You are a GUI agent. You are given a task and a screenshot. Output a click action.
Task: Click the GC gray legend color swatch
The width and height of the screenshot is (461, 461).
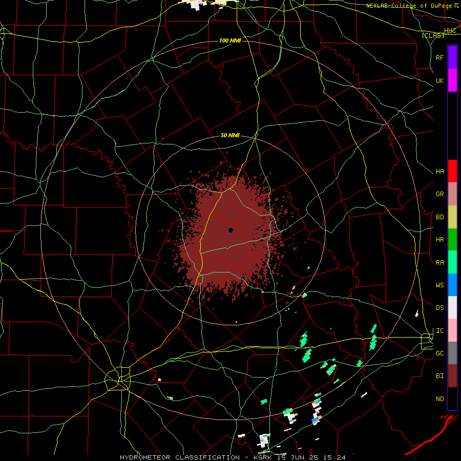click(x=452, y=353)
